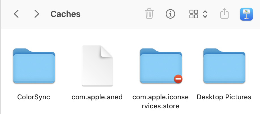
Task: Click the com.apple.aned file name label
Action: pos(97,97)
